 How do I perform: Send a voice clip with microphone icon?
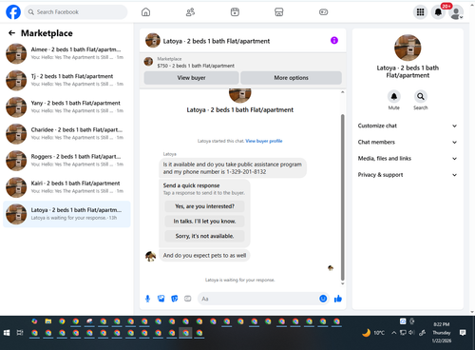pos(147,299)
